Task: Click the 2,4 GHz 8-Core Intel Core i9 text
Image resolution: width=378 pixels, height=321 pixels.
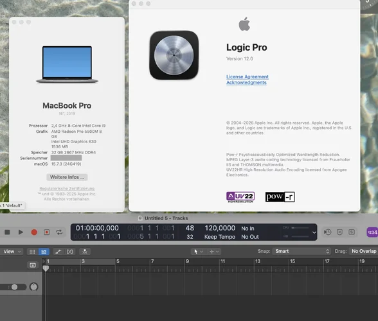Action: coord(78,126)
